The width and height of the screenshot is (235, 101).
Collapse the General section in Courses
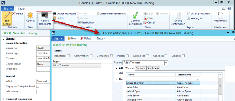coord(4,39)
